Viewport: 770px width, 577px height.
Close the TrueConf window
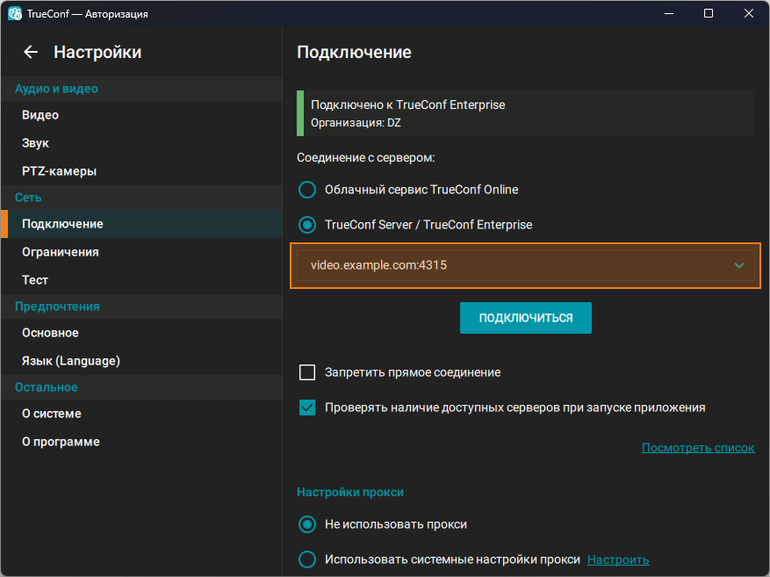point(748,14)
